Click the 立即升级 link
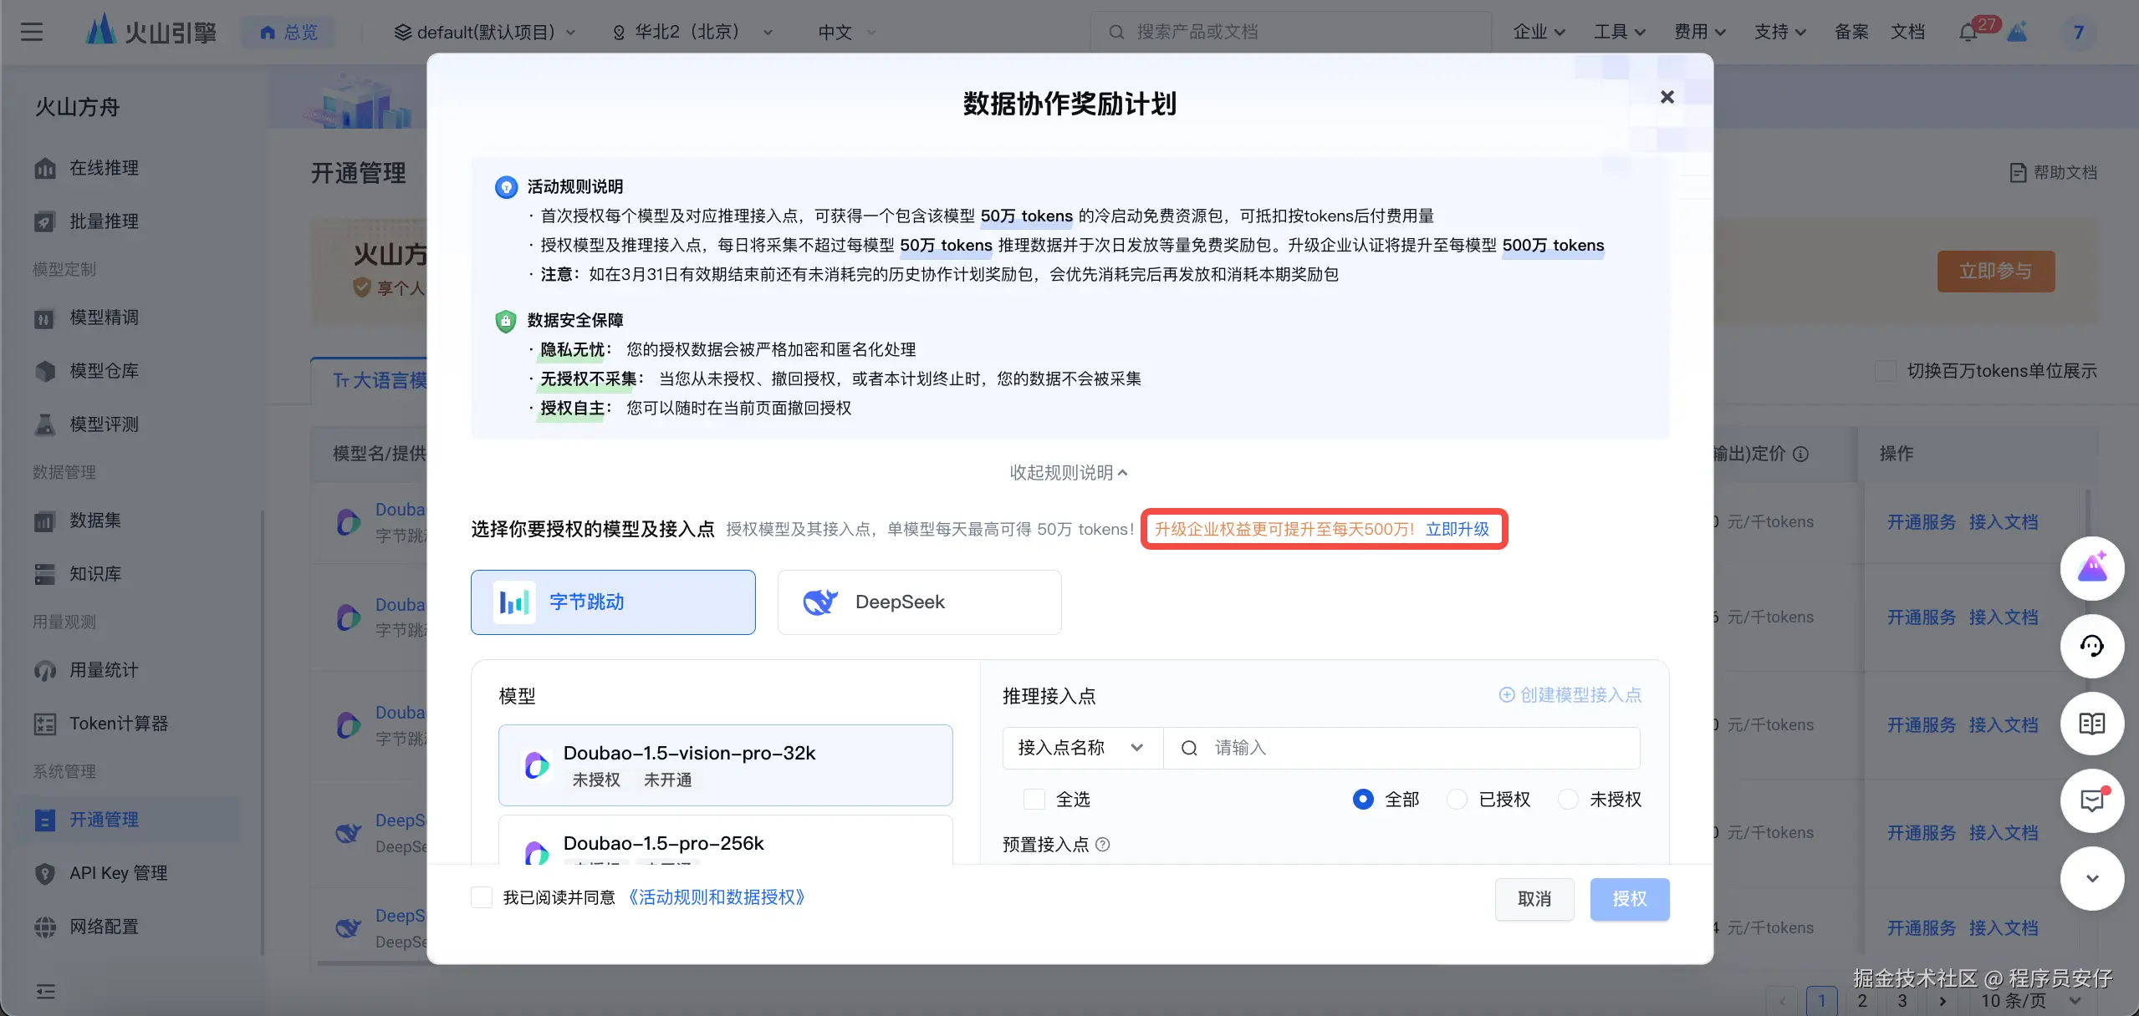The width and height of the screenshot is (2139, 1016). coord(1457,529)
